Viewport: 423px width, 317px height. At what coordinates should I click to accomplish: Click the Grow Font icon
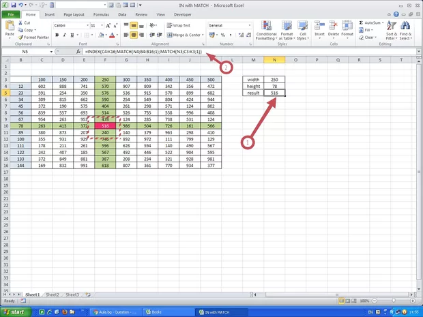pos(108,26)
